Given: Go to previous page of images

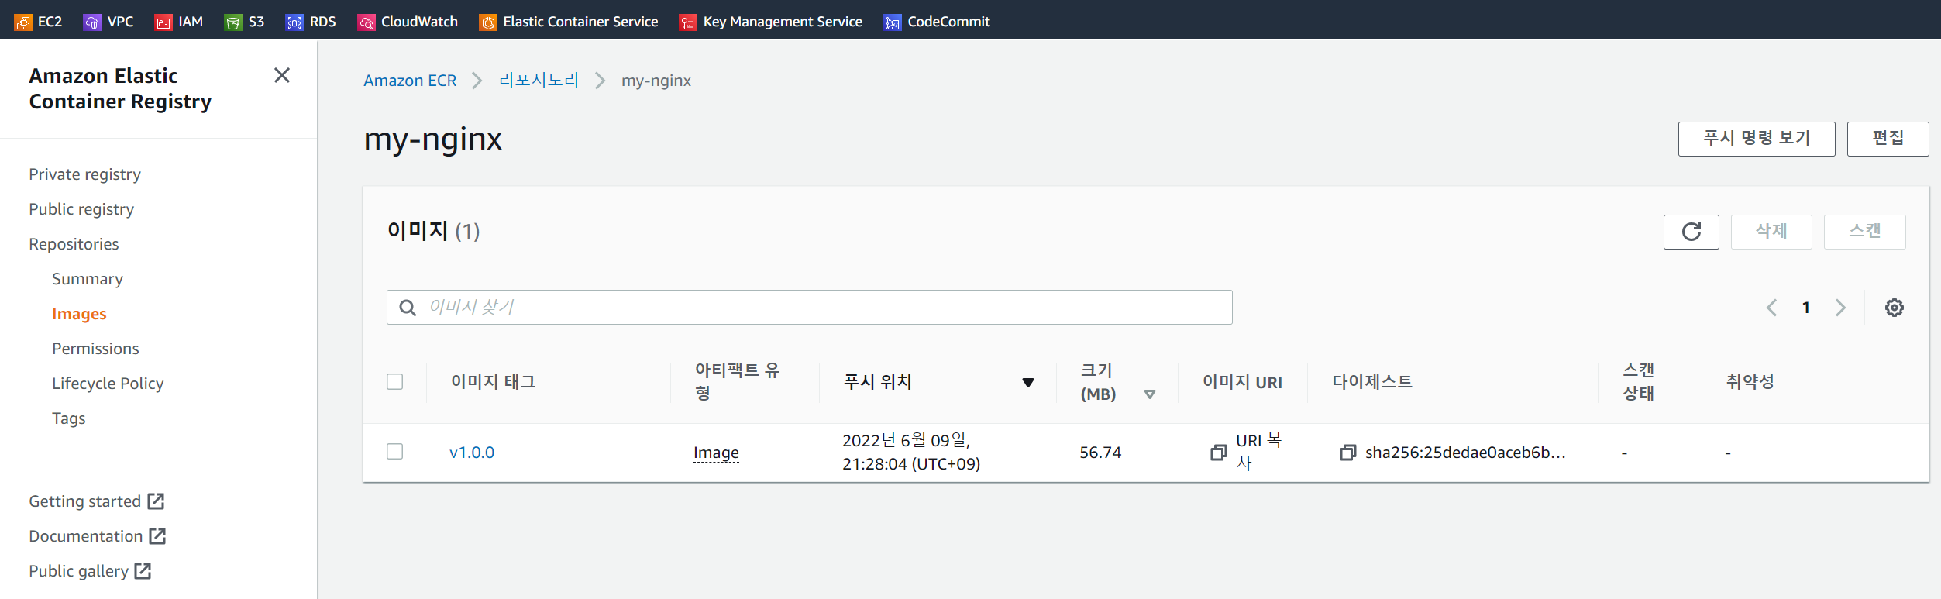Looking at the screenshot, I should pos(1771,308).
